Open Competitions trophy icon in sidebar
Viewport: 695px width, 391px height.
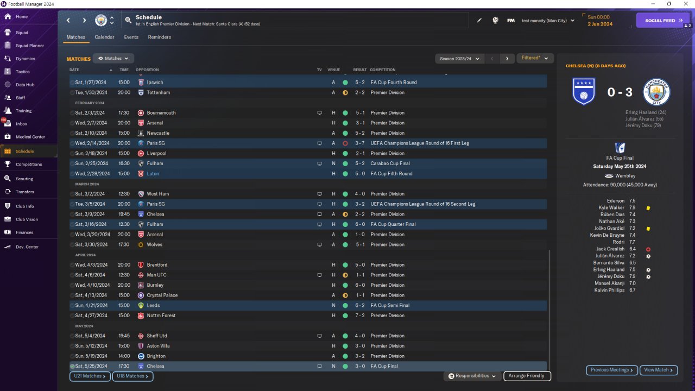pos(8,165)
